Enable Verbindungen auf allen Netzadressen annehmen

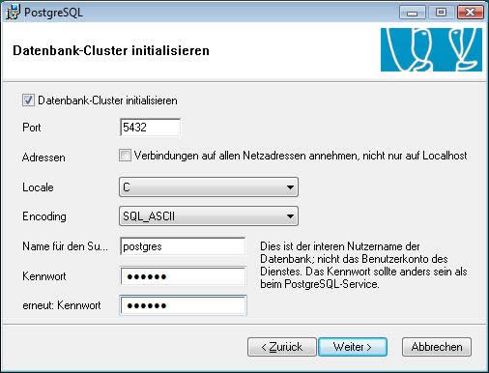(x=125, y=156)
